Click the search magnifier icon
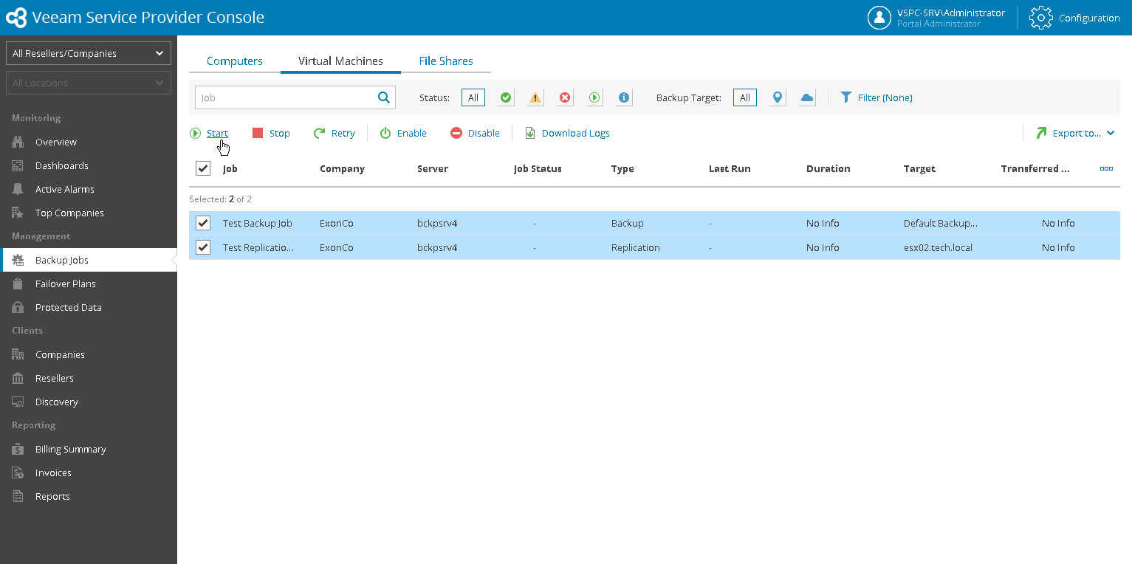1132x564 pixels. point(384,97)
